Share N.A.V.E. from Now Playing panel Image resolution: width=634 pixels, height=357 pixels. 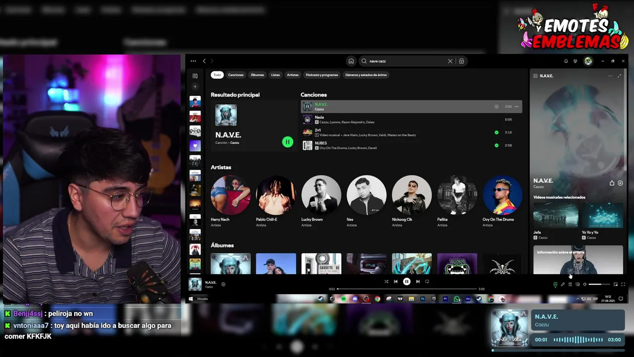[612, 183]
